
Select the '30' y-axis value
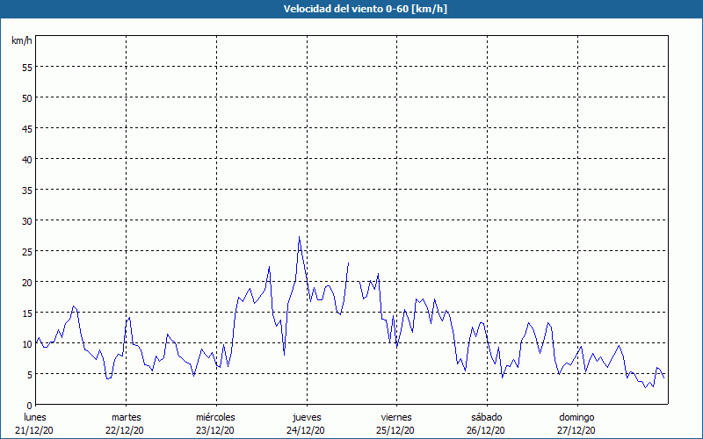(27, 221)
